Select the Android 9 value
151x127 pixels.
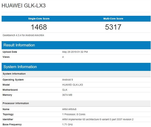pos(68,80)
